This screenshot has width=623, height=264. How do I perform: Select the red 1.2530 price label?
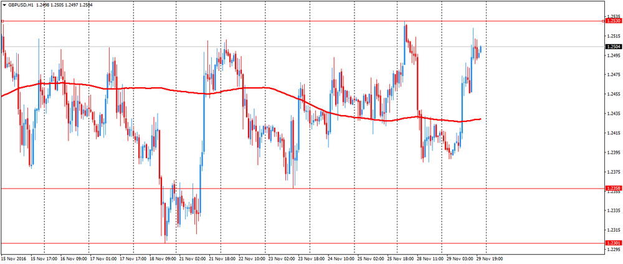(614, 21)
